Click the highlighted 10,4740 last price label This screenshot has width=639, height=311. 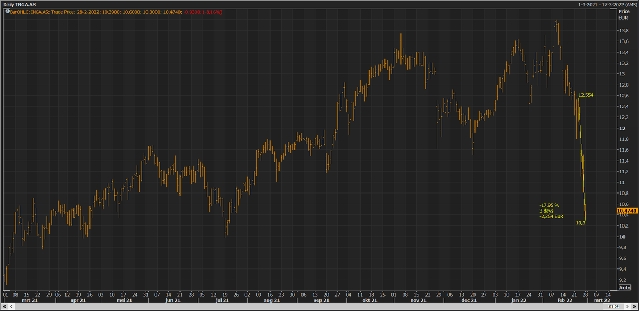click(626, 211)
